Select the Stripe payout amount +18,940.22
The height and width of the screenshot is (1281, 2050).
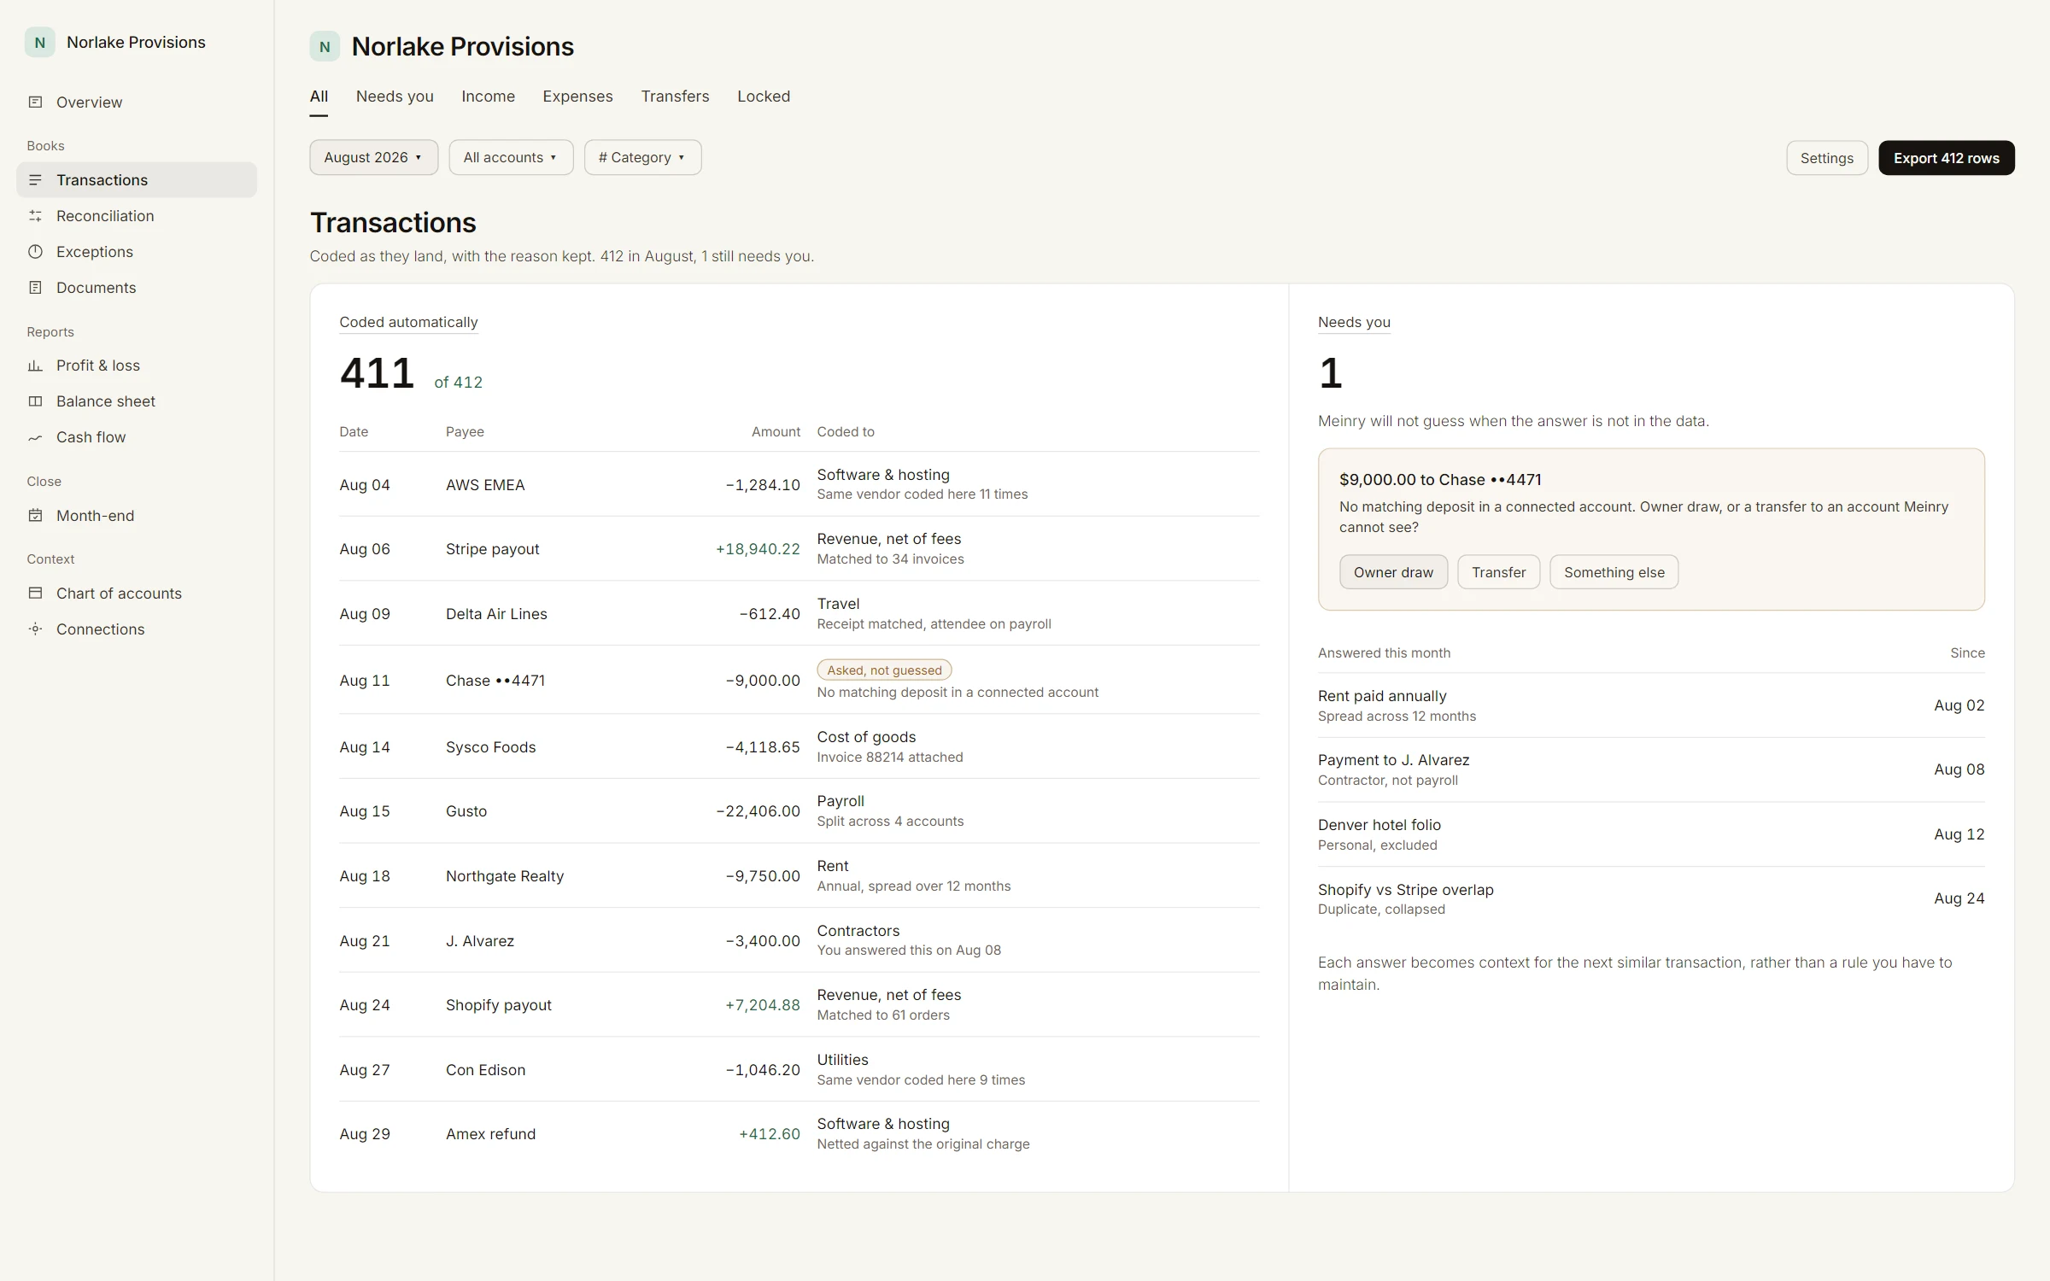coord(758,549)
